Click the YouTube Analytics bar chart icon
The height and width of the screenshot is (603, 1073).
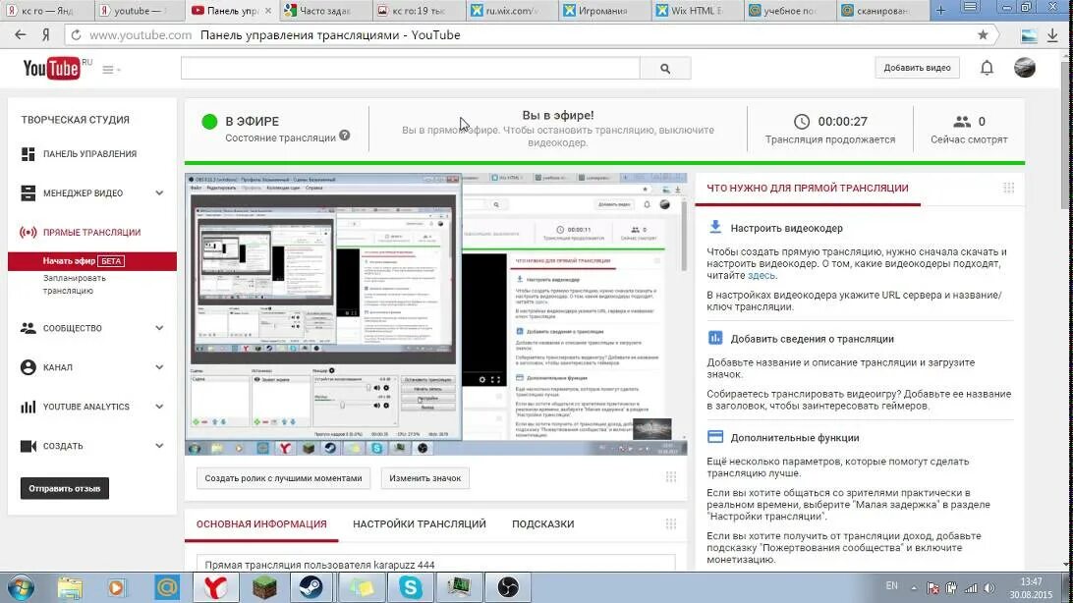(28, 407)
